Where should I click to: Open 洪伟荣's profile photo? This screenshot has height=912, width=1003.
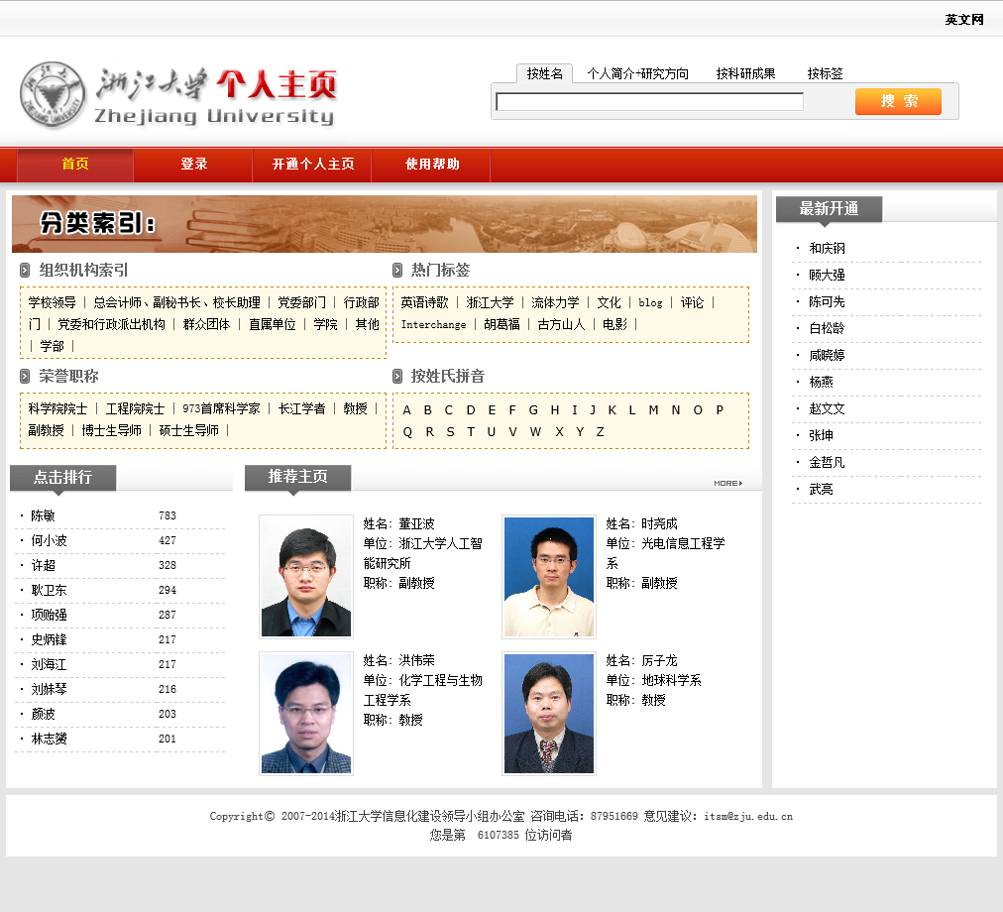tap(306, 713)
